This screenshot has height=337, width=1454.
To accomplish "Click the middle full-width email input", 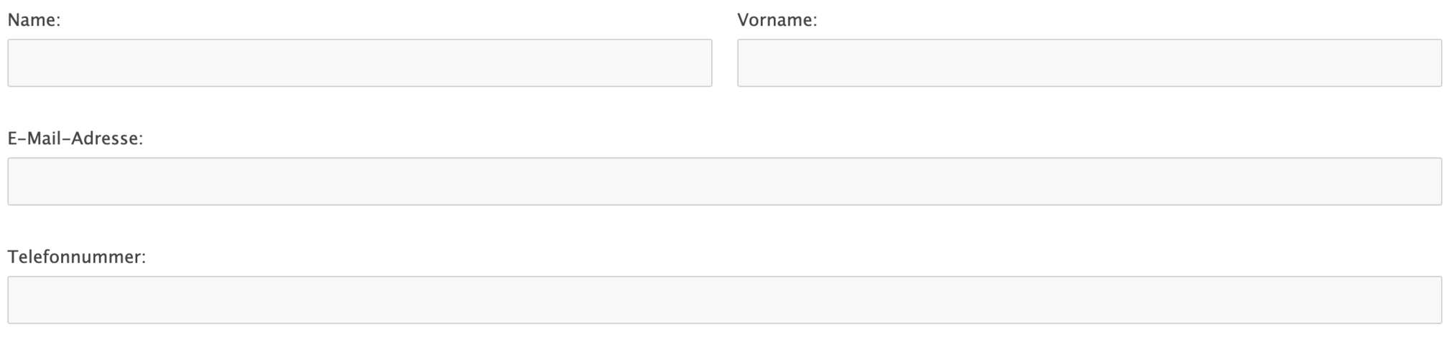I will click(724, 181).
